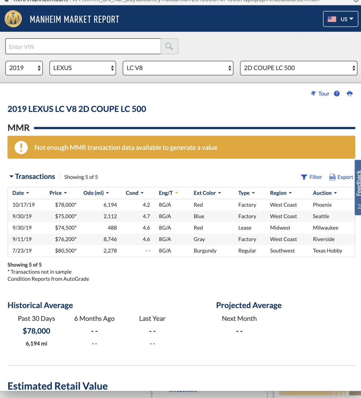This screenshot has width=361, height=398.
Task: Click the print icon
Action: pos(349,93)
